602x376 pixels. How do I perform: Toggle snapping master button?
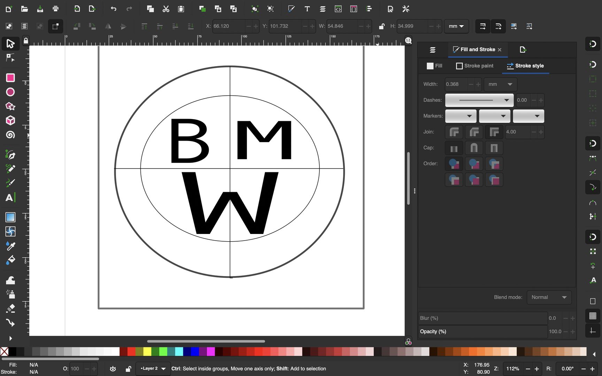593,44
